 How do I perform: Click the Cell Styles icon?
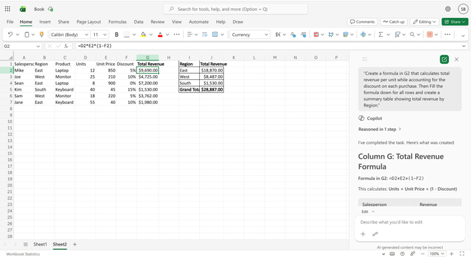click(x=331, y=34)
